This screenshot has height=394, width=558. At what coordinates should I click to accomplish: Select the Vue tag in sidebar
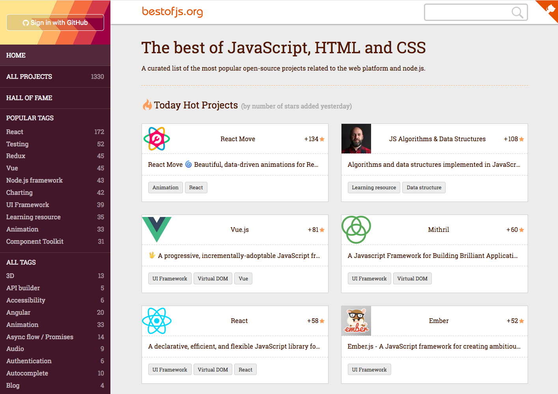(55, 168)
